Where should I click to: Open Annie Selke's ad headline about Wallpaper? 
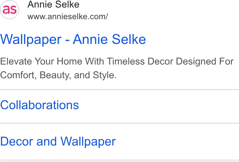(73, 39)
